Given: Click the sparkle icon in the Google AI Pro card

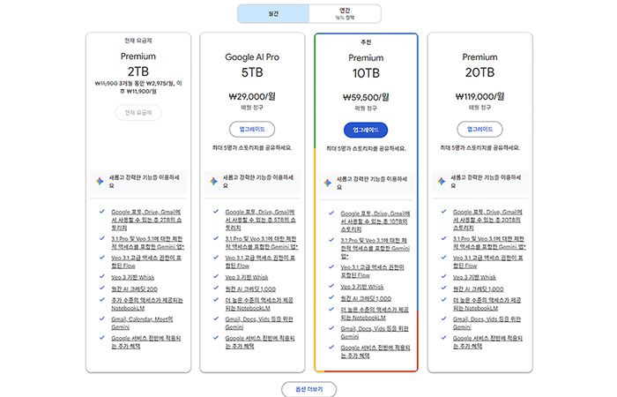Looking at the screenshot, I should click(212, 180).
